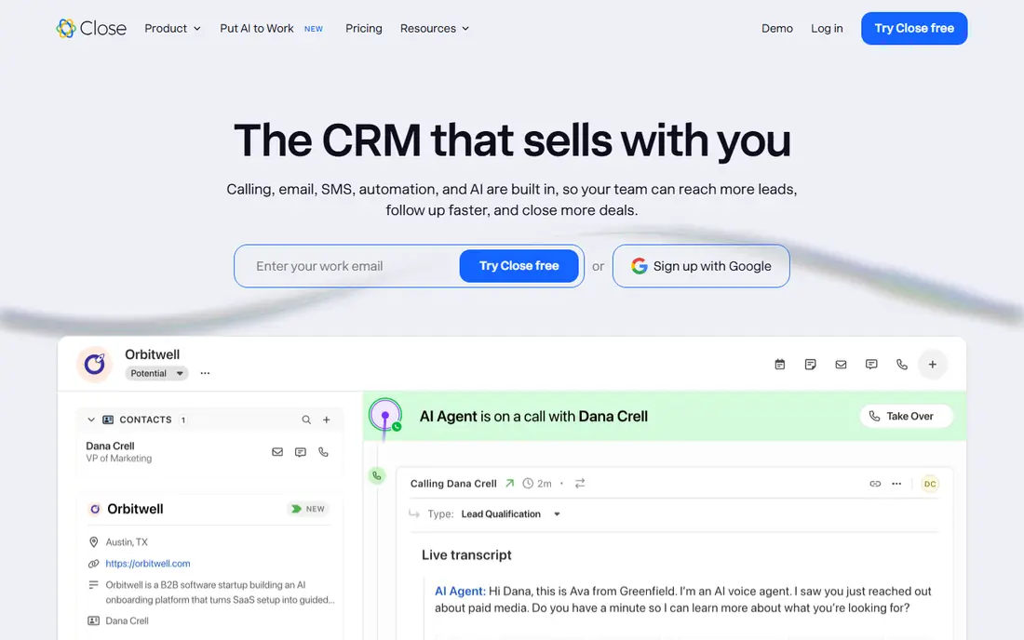Image resolution: width=1024 pixels, height=640 pixels.
Task: Click the copy link icon in call card
Action: click(x=875, y=484)
